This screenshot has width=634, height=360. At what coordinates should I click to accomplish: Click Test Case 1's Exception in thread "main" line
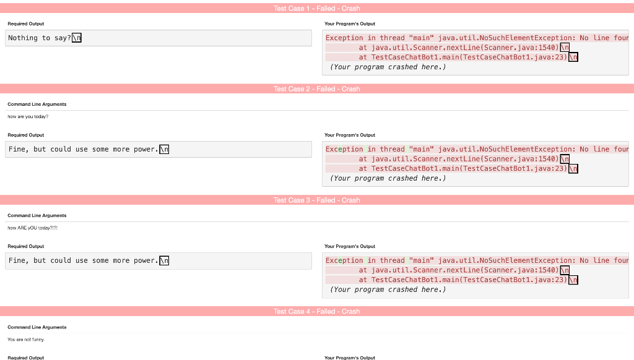[x=477, y=38]
